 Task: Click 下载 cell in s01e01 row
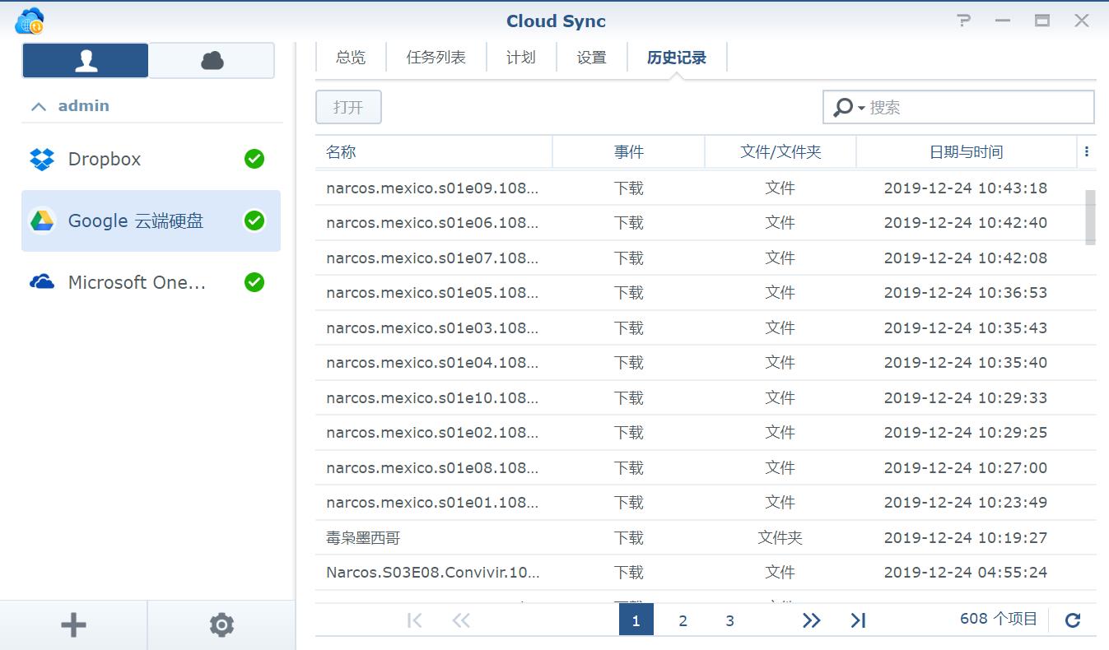pos(629,503)
